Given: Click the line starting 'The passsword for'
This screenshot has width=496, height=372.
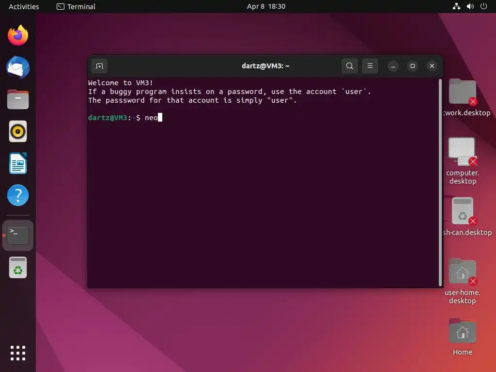Looking at the screenshot, I should point(192,100).
